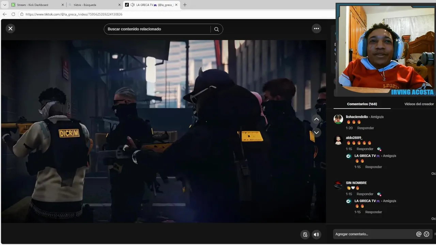
Task: Click the tiktok.com URL in address bar
Action: coord(74,14)
